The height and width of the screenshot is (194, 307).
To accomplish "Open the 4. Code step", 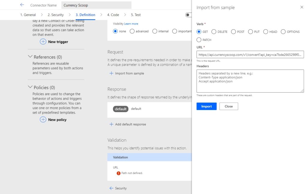I will 113,15.
